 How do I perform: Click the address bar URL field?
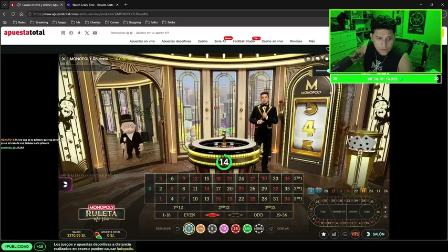(x=177, y=14)
